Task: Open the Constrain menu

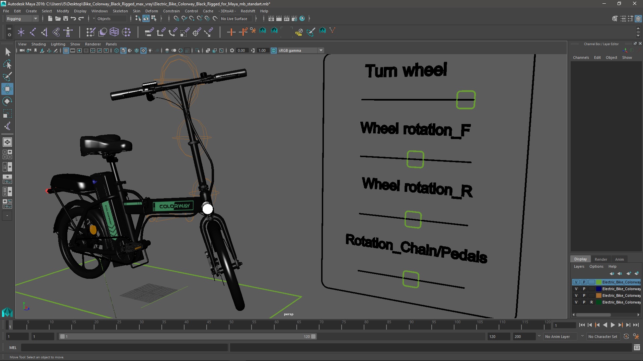Action: [171, 11]
